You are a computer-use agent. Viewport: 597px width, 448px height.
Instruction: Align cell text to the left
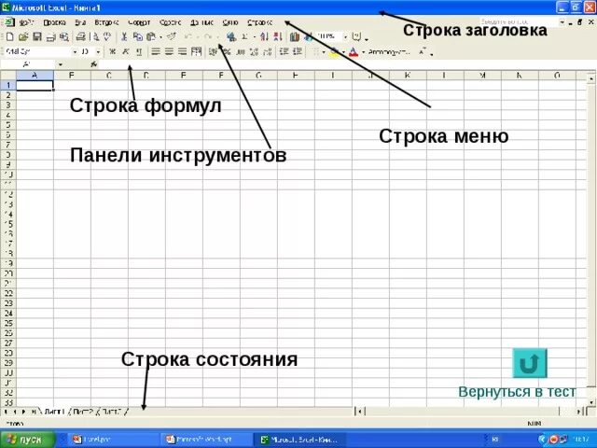(156, 51)
